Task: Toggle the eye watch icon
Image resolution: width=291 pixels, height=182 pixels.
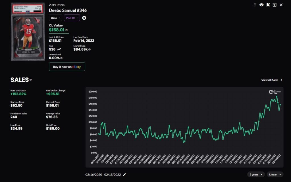Action: 261,5
